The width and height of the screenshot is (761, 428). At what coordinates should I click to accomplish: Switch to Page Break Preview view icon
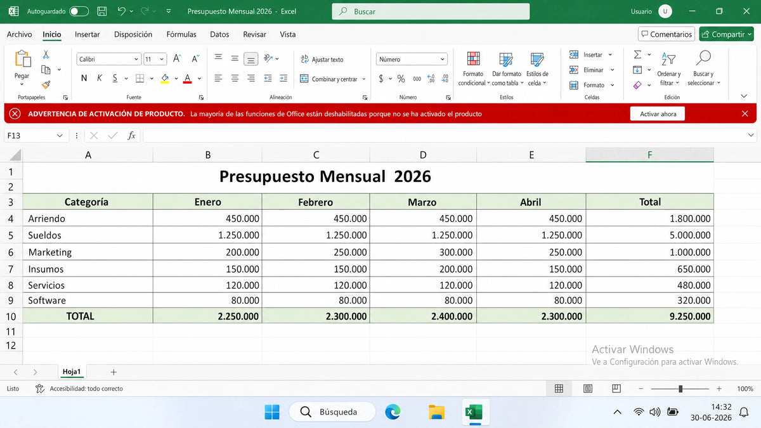pyautogui.click(x=616, y=388)
